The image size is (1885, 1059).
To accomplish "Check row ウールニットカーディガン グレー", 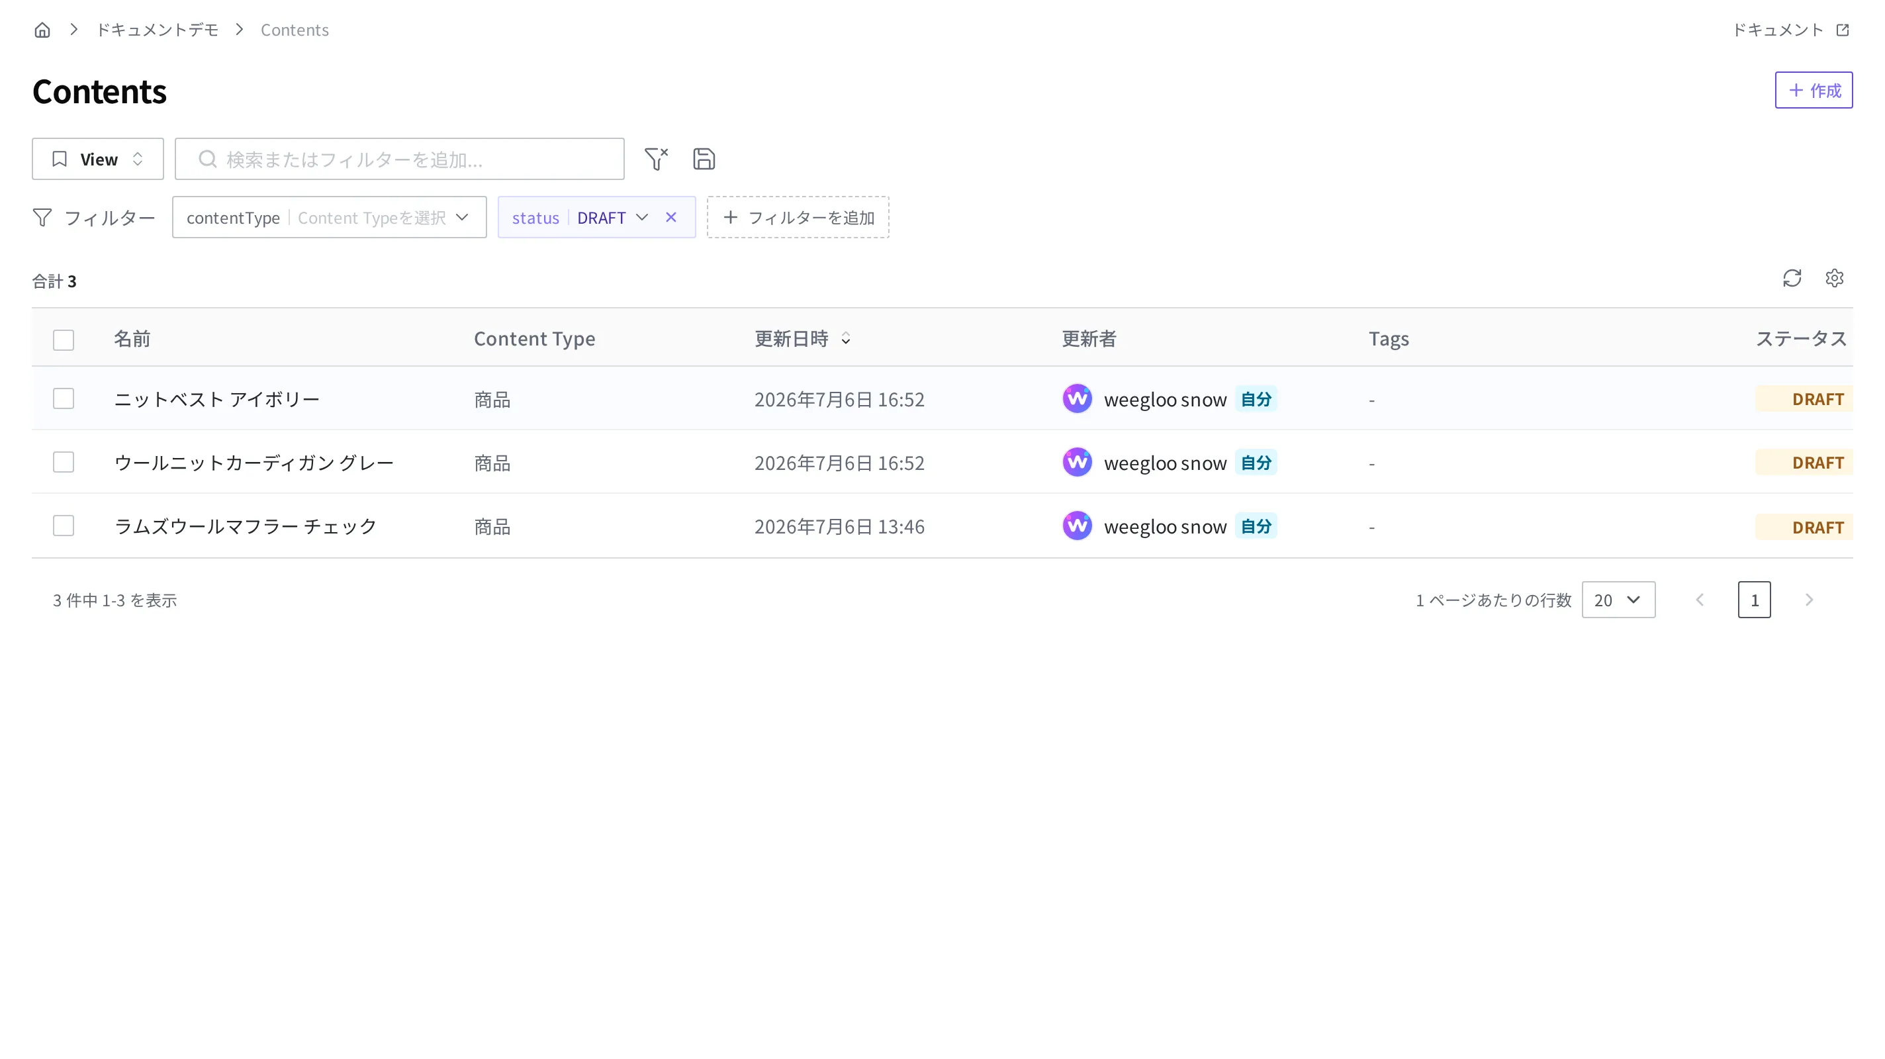I will (x=64, y=462).
